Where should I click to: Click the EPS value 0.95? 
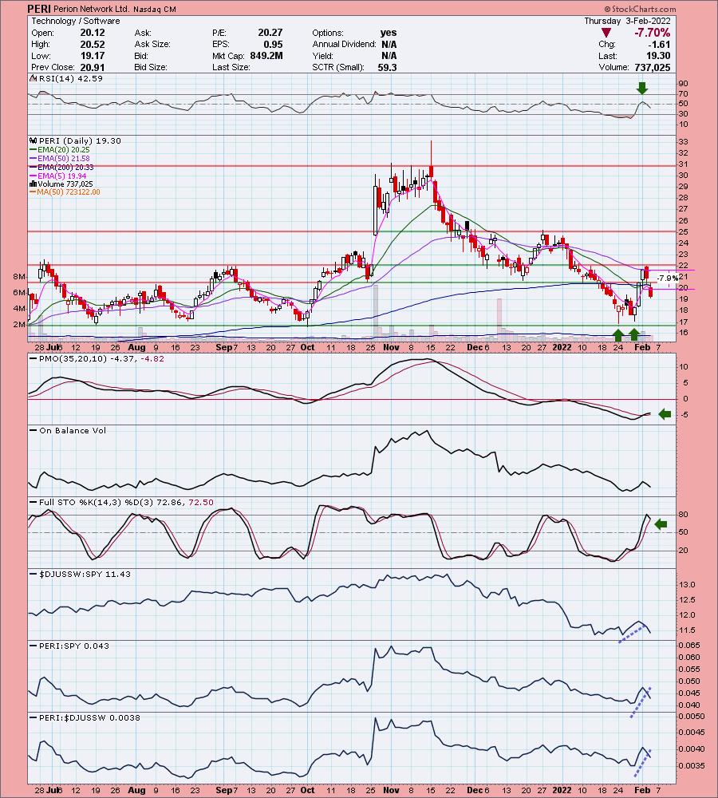tap(274, 44)
